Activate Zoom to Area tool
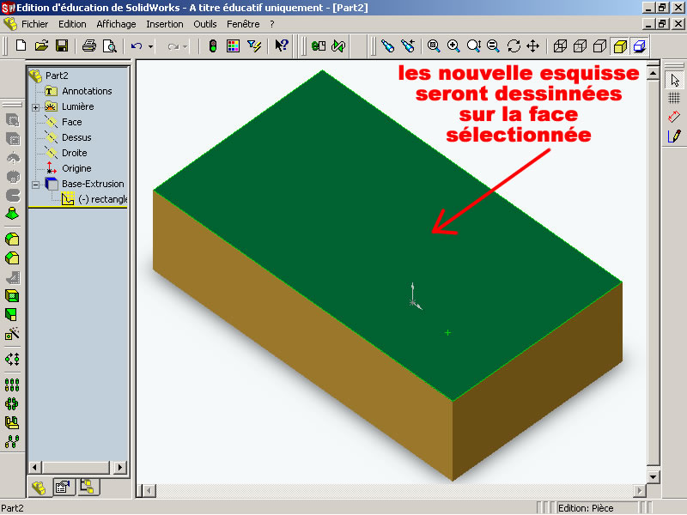Image resolution: width=687 pixels, height=515 pixels. [453, 45]
